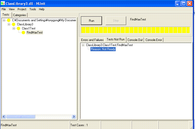
Task: Click the yellow icon of the C:¥Documents root node
Action: point(9,20)
